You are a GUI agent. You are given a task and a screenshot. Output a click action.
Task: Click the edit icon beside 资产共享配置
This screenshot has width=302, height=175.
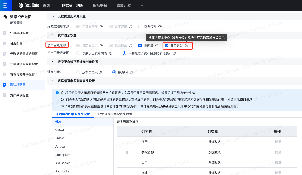coord(4,95)
